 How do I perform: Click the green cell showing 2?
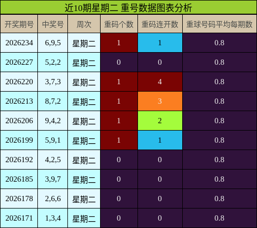tap(160, 121)
